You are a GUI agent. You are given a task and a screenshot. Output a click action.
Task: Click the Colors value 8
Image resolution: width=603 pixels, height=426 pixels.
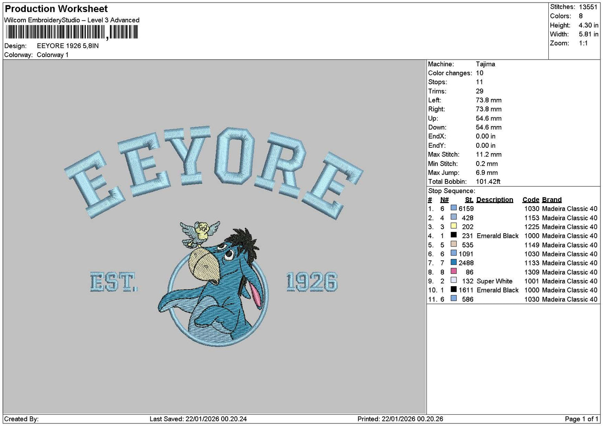[580, 16]
